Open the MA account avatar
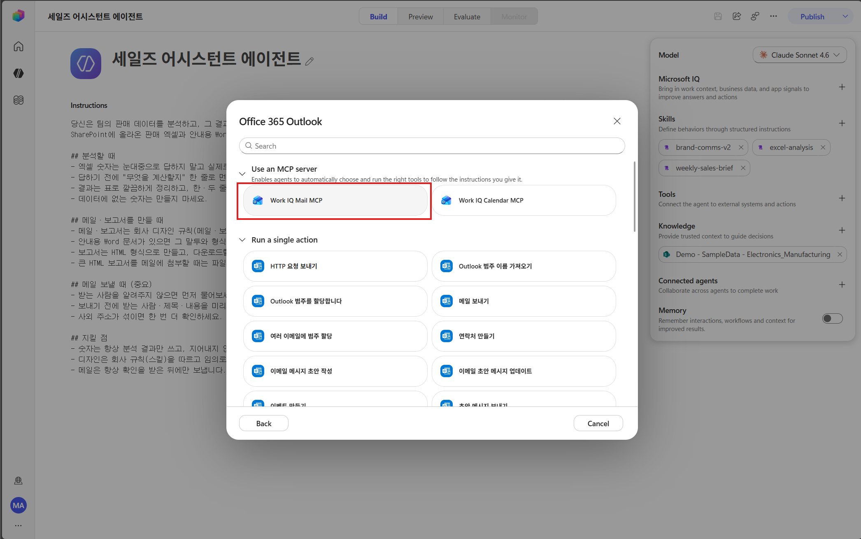The height and width of the screenshot is (539, 861). [x=19, y=505]
